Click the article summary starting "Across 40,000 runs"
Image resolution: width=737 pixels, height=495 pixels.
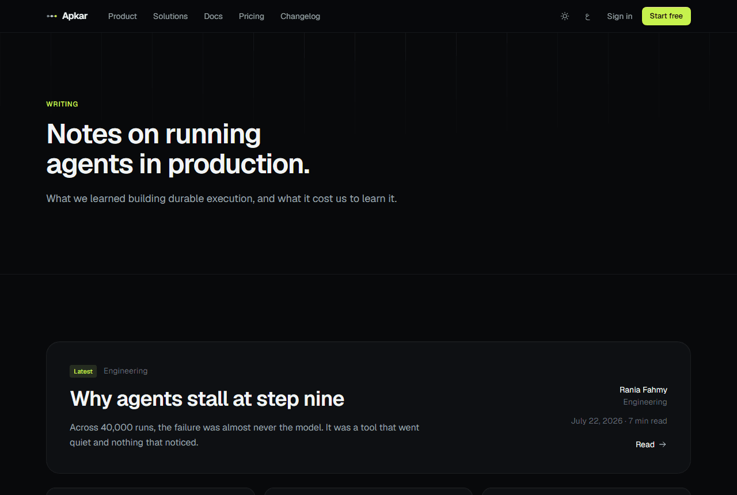(245, 435)
